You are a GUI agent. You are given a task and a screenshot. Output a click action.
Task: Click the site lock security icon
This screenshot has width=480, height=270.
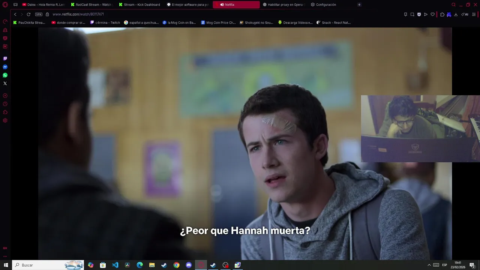point(47,14)
